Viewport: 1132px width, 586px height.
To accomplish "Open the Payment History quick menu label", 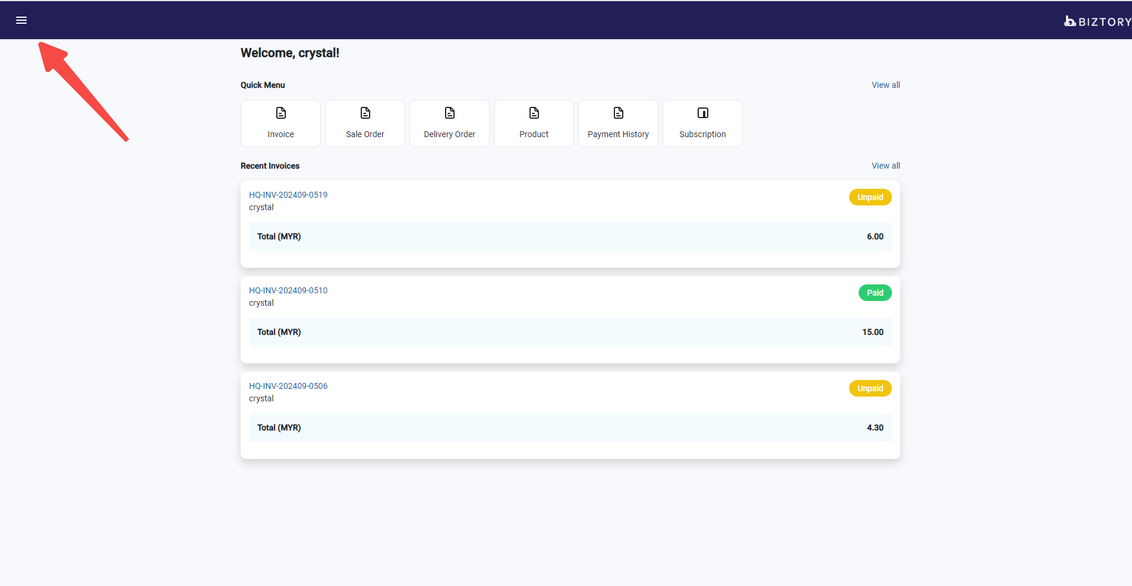I will pos(618,134).
